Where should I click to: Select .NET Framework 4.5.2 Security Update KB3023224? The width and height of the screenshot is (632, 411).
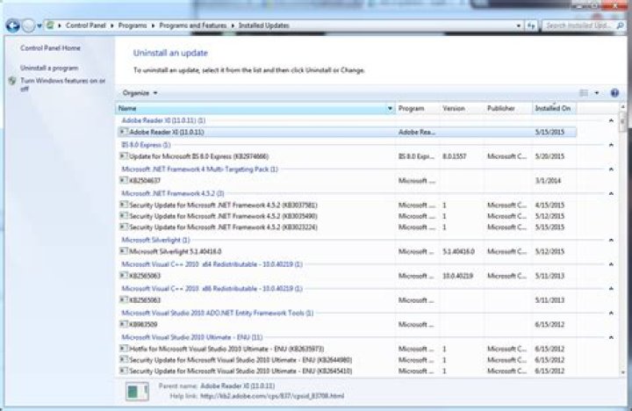click(x=347, y=227)
